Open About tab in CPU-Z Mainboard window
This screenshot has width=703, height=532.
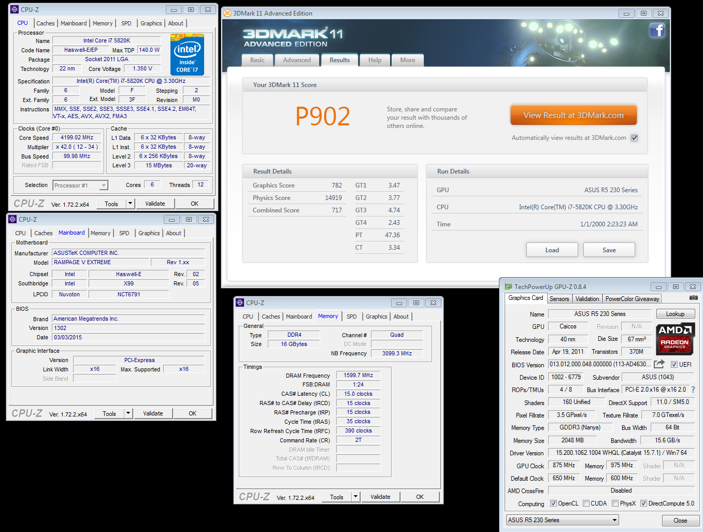pos(174,233)
